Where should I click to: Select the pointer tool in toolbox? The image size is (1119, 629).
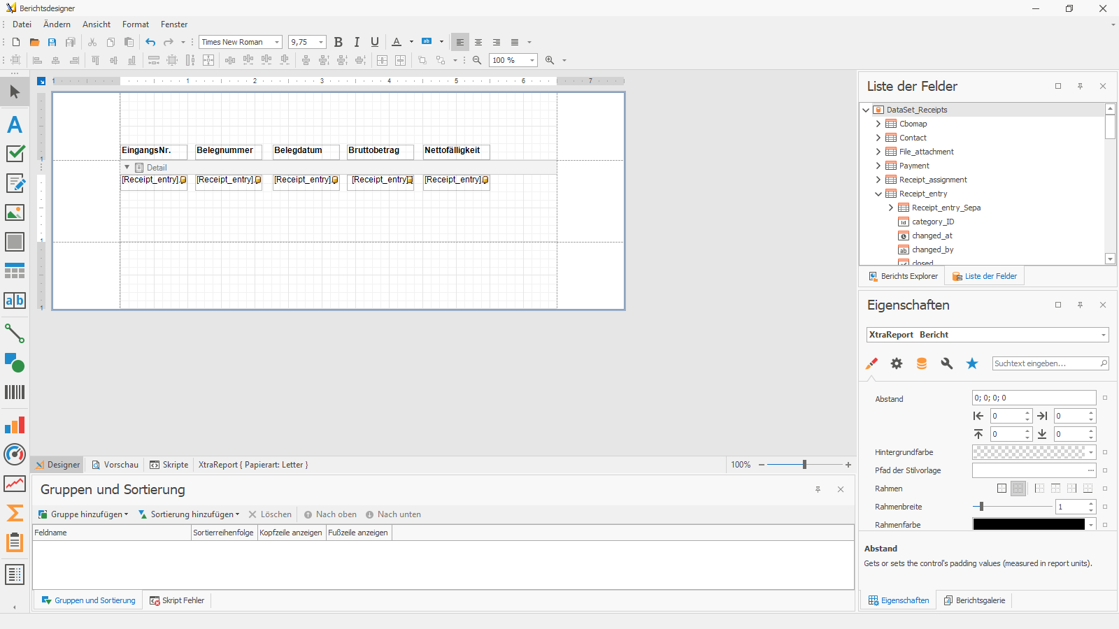(x=15, y=92)
